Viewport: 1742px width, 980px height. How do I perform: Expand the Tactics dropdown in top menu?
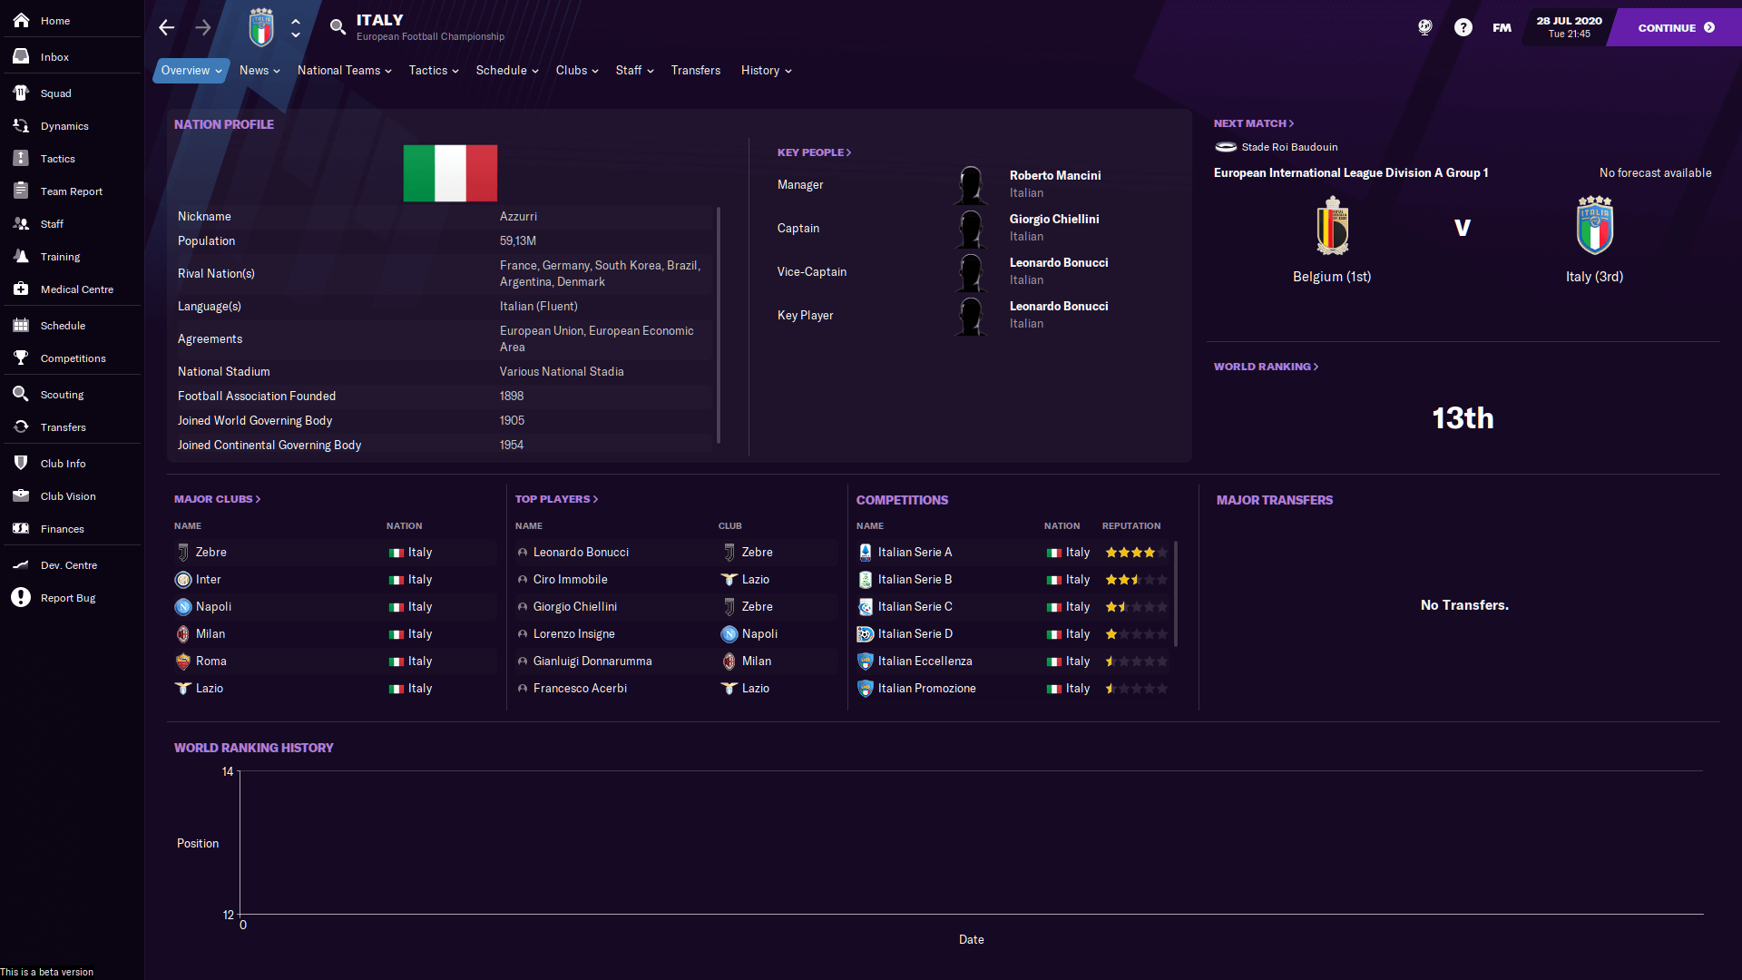pos(434,70)
